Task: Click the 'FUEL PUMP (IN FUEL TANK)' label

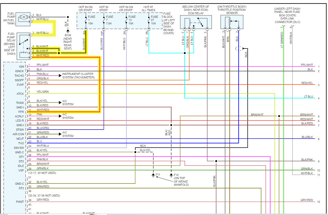Action: 9,19
